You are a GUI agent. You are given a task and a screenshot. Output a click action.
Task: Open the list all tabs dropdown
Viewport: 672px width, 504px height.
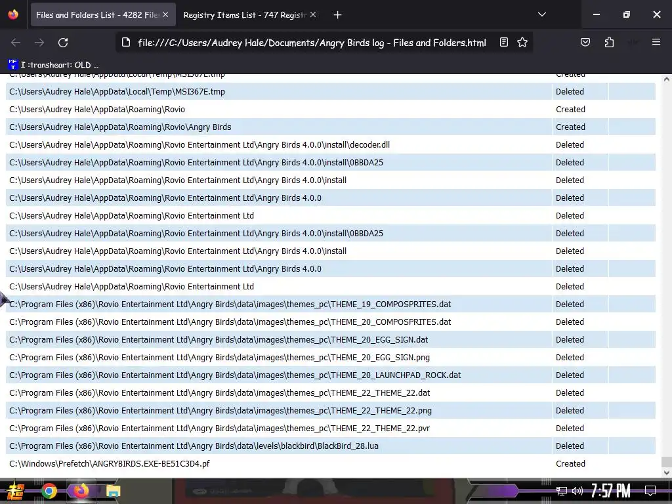pyautogui.click(x=542, y=14)
